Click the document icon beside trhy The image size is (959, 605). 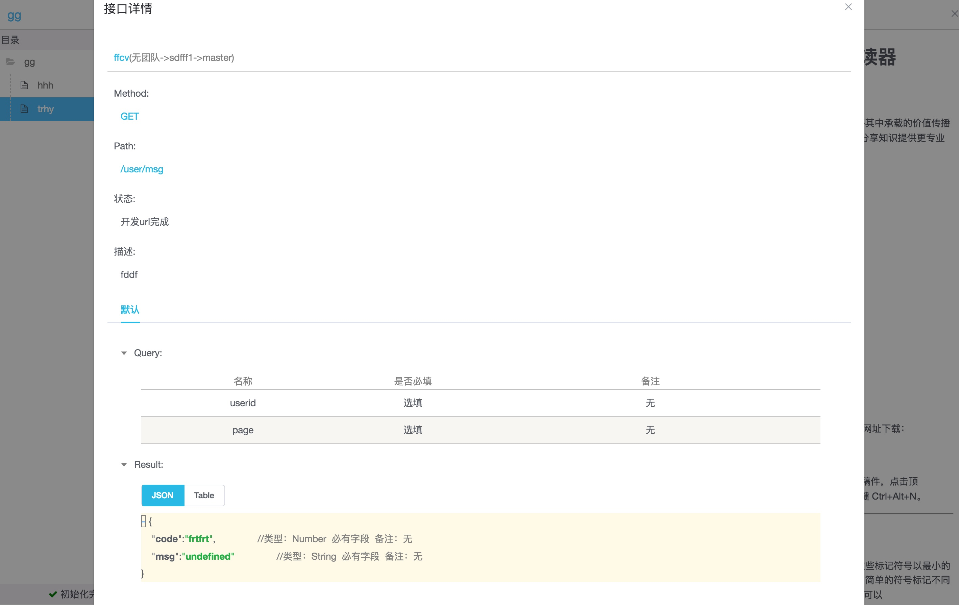(x=24, y=109)
